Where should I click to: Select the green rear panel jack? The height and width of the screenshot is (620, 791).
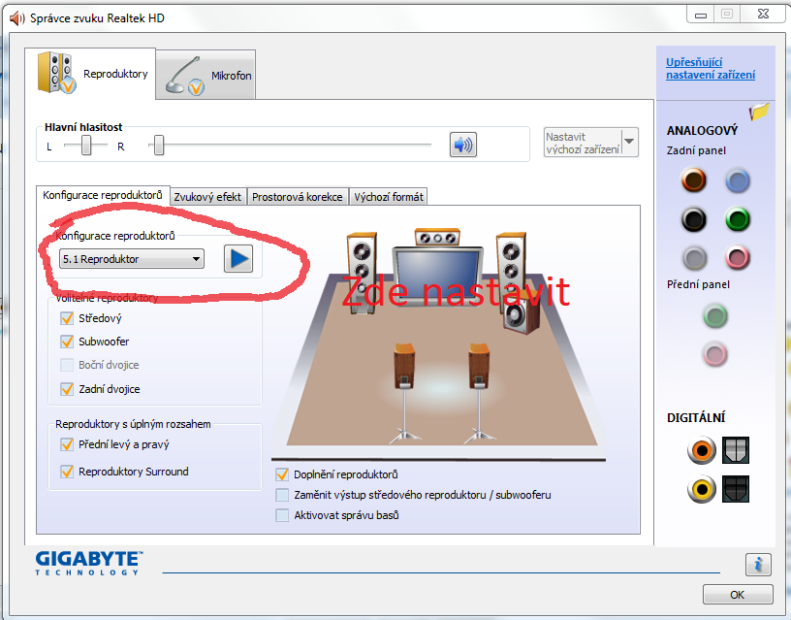coord(738,219)
